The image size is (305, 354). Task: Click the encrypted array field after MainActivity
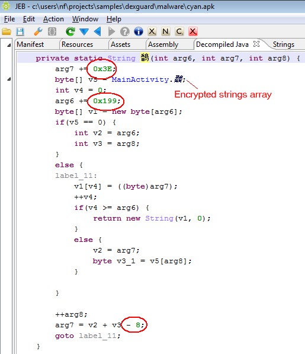(x=178, y=79)
